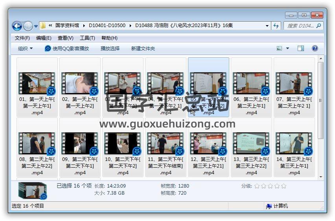Click 国学资料馆 breadcrumb segment
335x221 pixels.
tap(67, 26)
